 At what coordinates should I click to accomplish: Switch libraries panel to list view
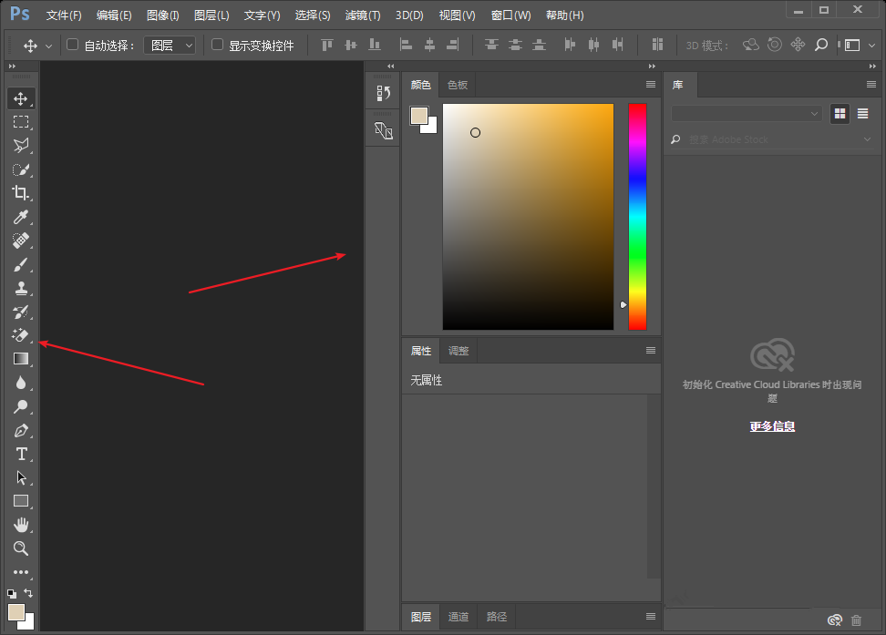862,114
